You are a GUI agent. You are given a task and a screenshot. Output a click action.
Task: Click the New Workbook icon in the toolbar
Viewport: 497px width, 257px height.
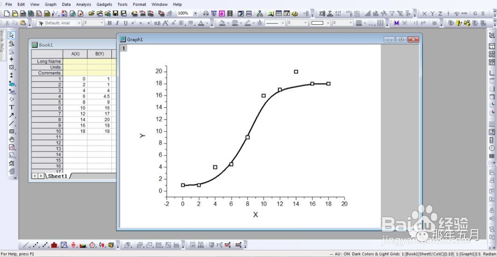point(23,13)
